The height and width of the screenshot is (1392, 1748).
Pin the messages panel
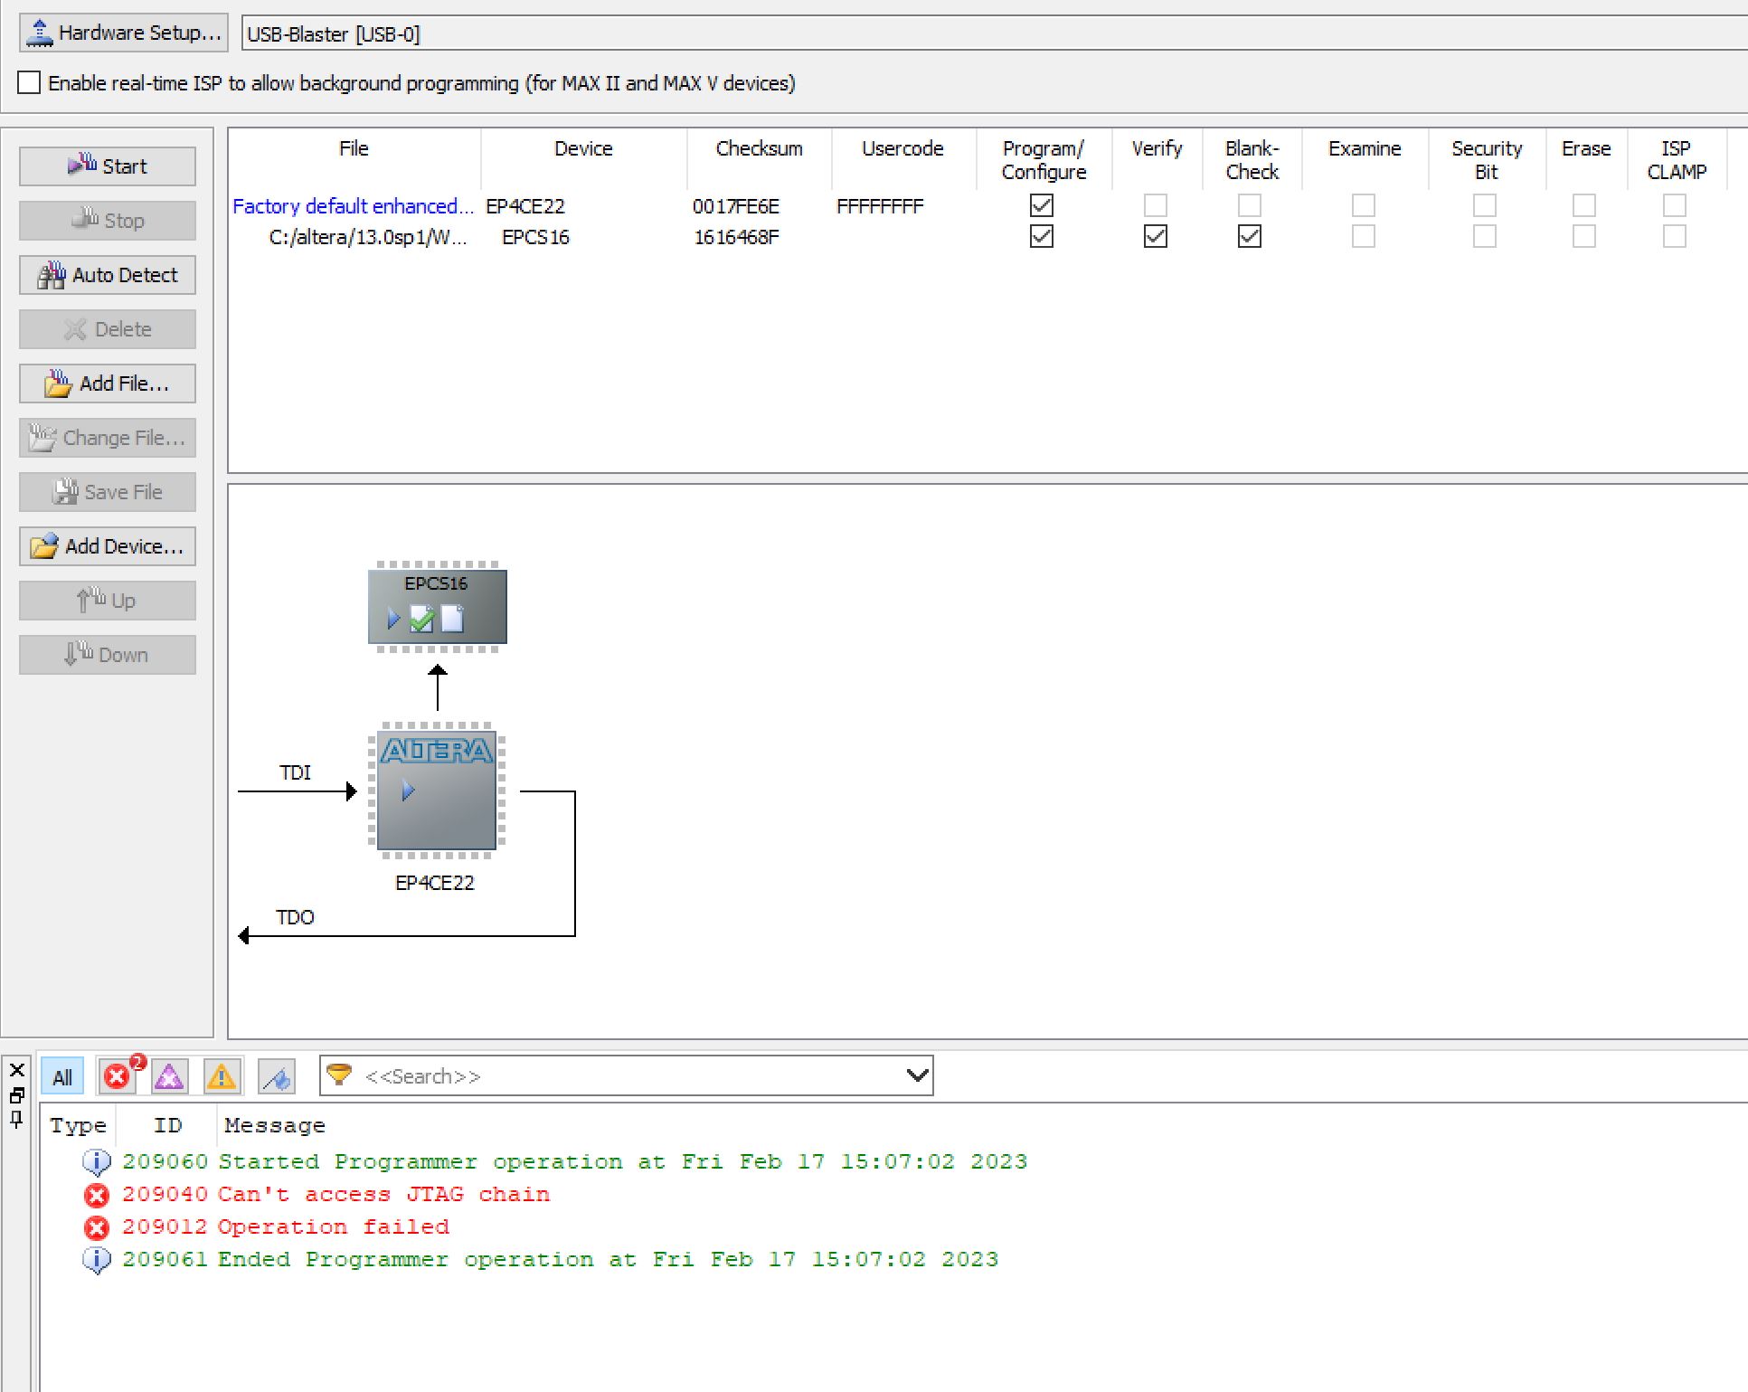pos(17,1120)
